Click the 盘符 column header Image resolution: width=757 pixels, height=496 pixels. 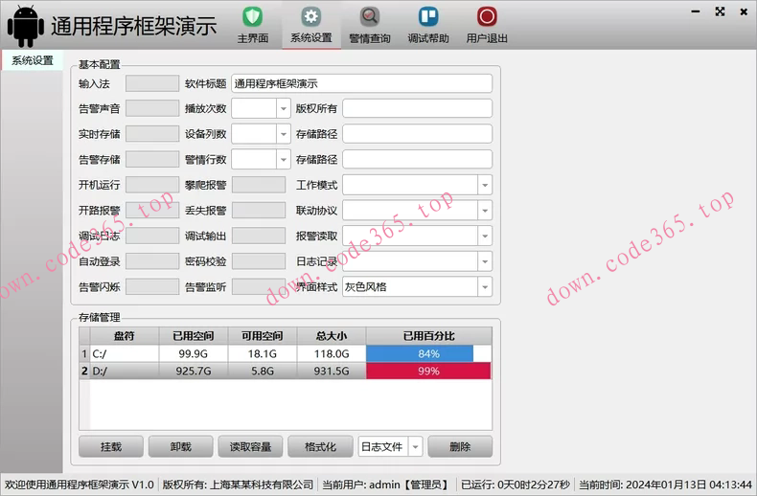(124, 336)
